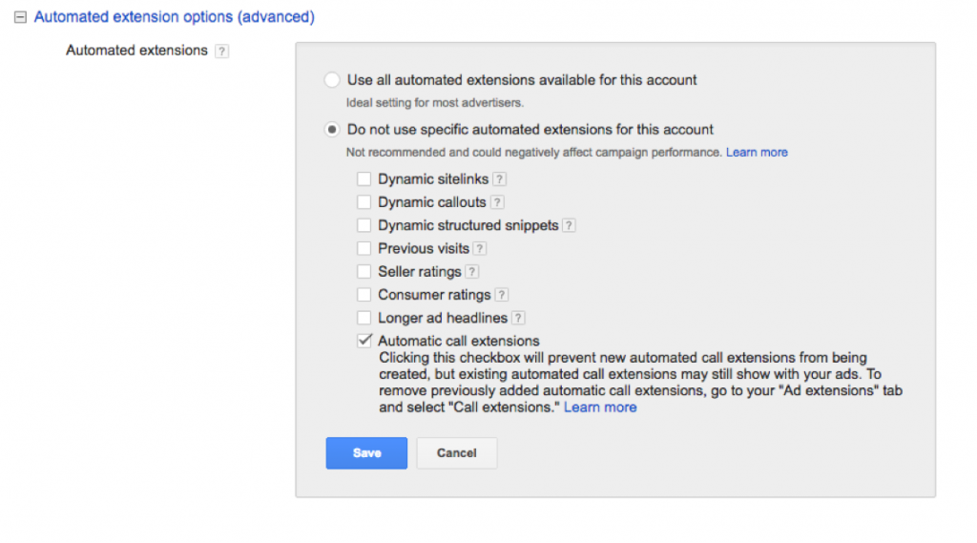Tick the Seller ratings checkbox
The width and height of the screenshot is (977, 543).
pos(364,272)
